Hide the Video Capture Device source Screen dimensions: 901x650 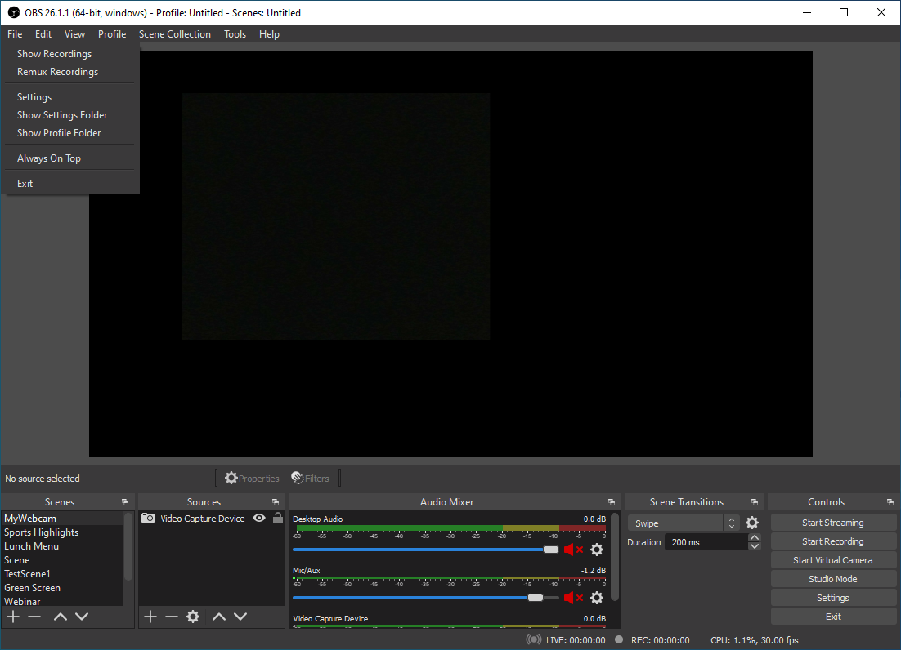click(259, 518)
